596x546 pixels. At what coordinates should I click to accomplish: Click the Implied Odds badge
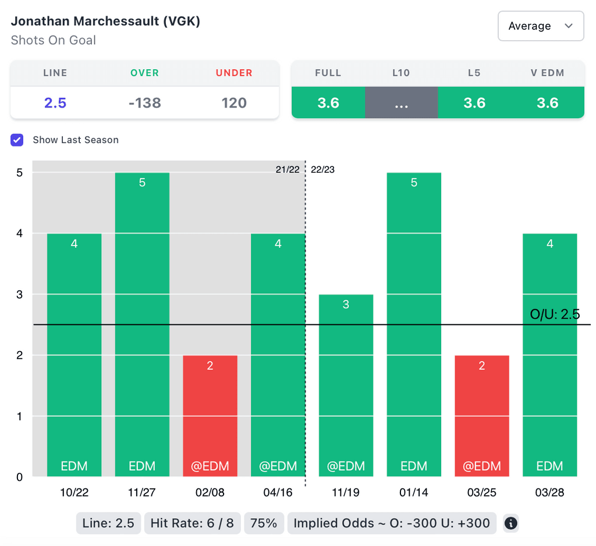coord(392,523)
